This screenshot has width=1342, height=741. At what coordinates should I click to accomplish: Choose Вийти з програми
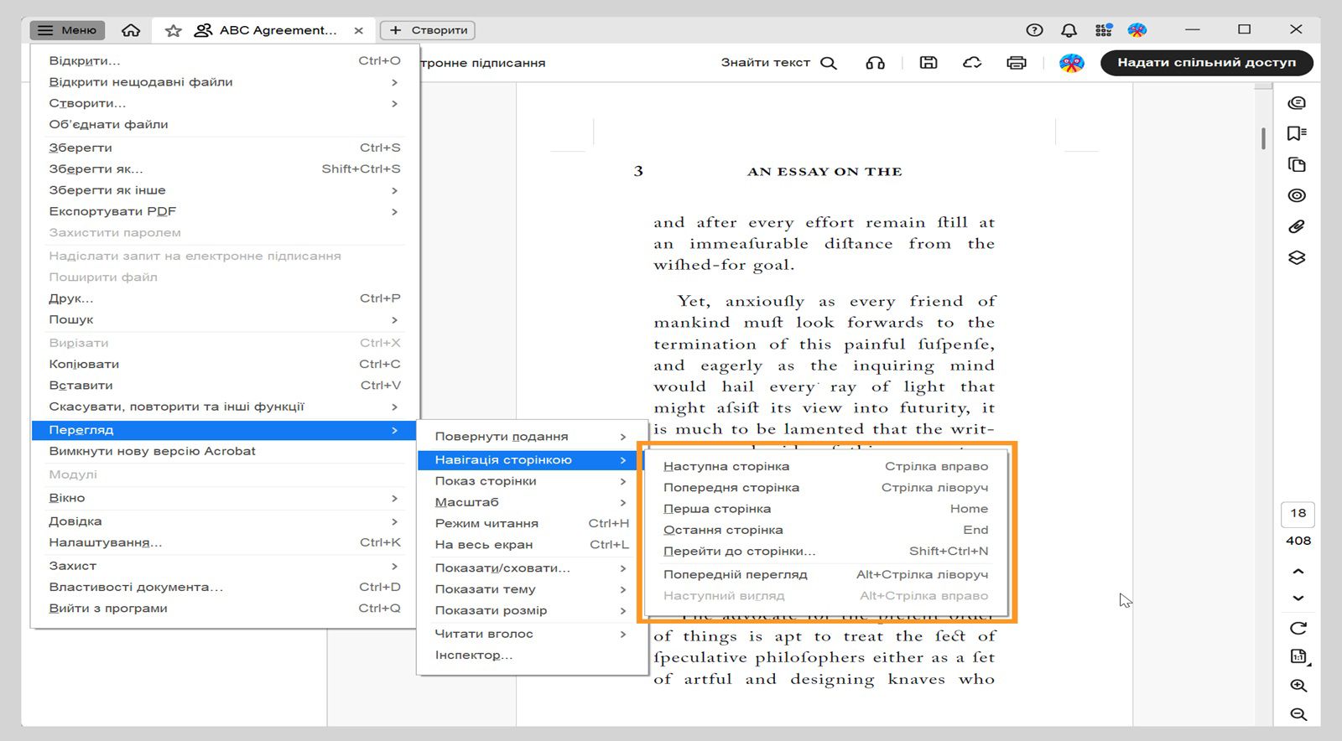224,609
